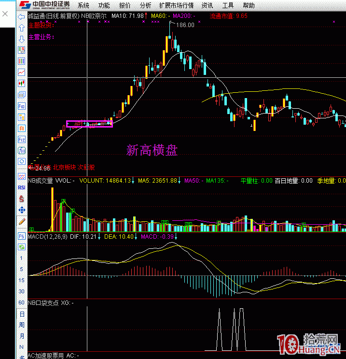The width and height of the screenshot is (346, 359).
Task: Select the N multi-day period
Action: 22,347
